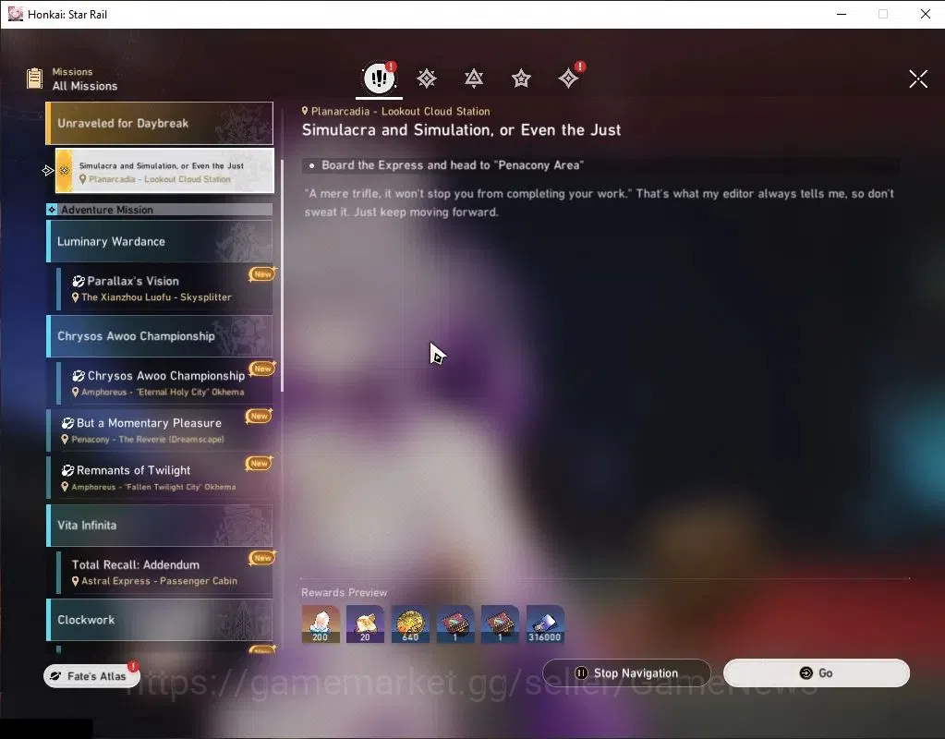Image resolution: width=945 pixels, height=739 pixels.
Task: Collapse the Adventure Mission section header
Action: [x=160, y=209]
